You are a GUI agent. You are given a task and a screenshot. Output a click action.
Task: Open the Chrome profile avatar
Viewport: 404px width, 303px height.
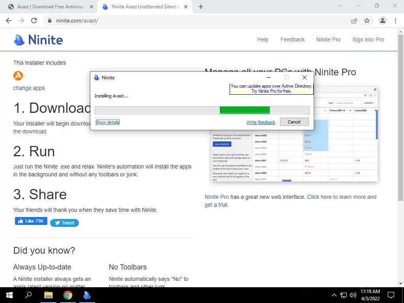point(383,21)
